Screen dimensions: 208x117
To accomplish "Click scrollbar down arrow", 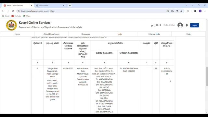I will 207,113.
